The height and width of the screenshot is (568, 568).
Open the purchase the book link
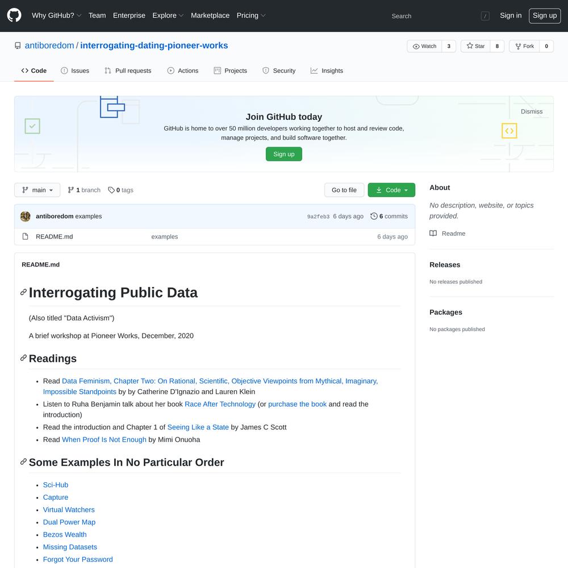pos(298,404)
